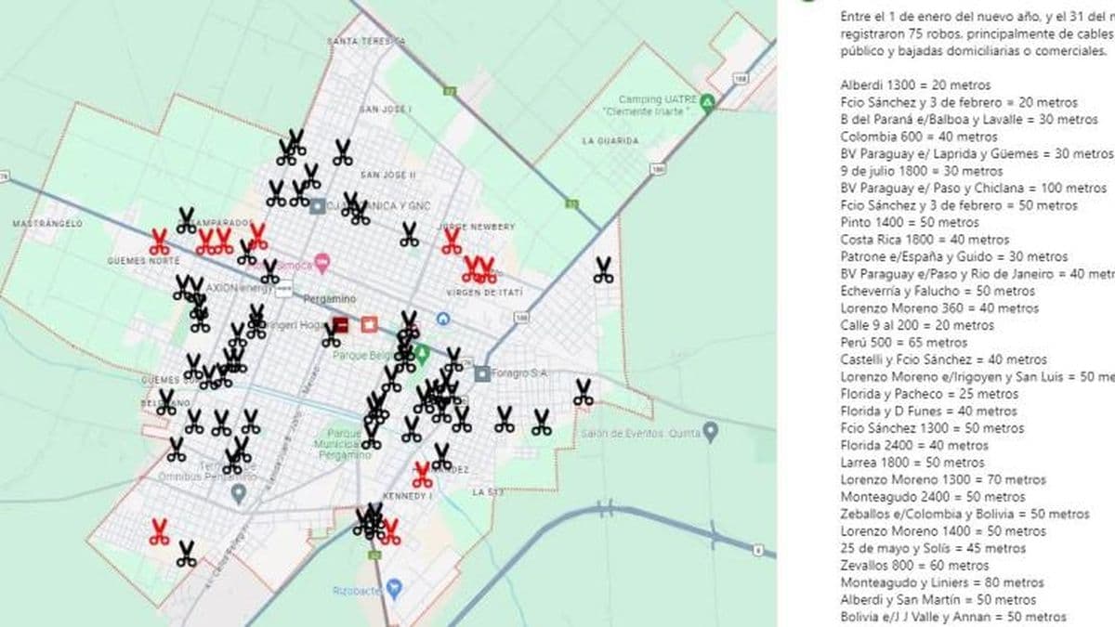Click the Terminal de Omnibus Pergamino pin
Screen dimensions: 1115x627
tap(239, 494)
